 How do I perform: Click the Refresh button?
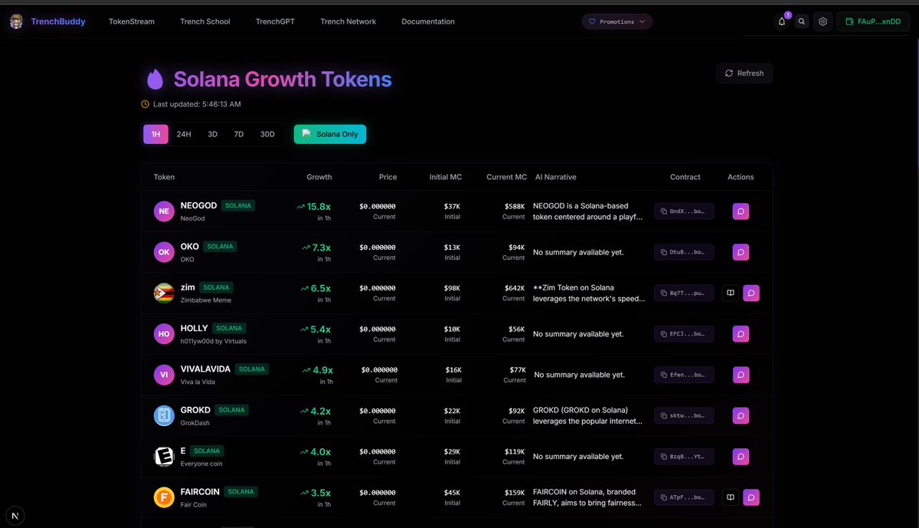744,74
